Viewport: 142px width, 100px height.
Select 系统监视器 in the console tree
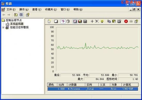point(17,24)
